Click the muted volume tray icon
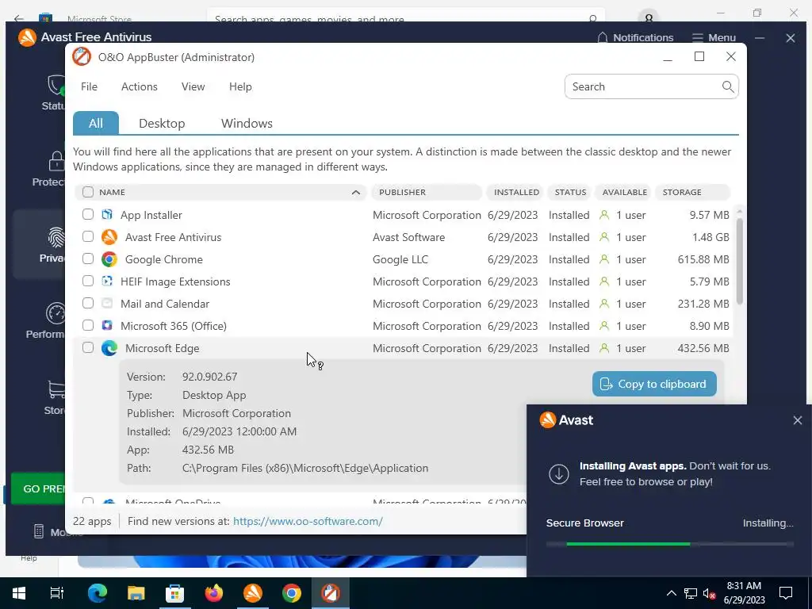 (709, 593)
